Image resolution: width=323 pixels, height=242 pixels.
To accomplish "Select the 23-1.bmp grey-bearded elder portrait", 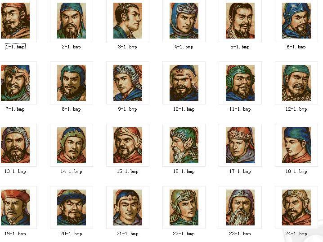I will pyautogui.click(x=240, y=207).
